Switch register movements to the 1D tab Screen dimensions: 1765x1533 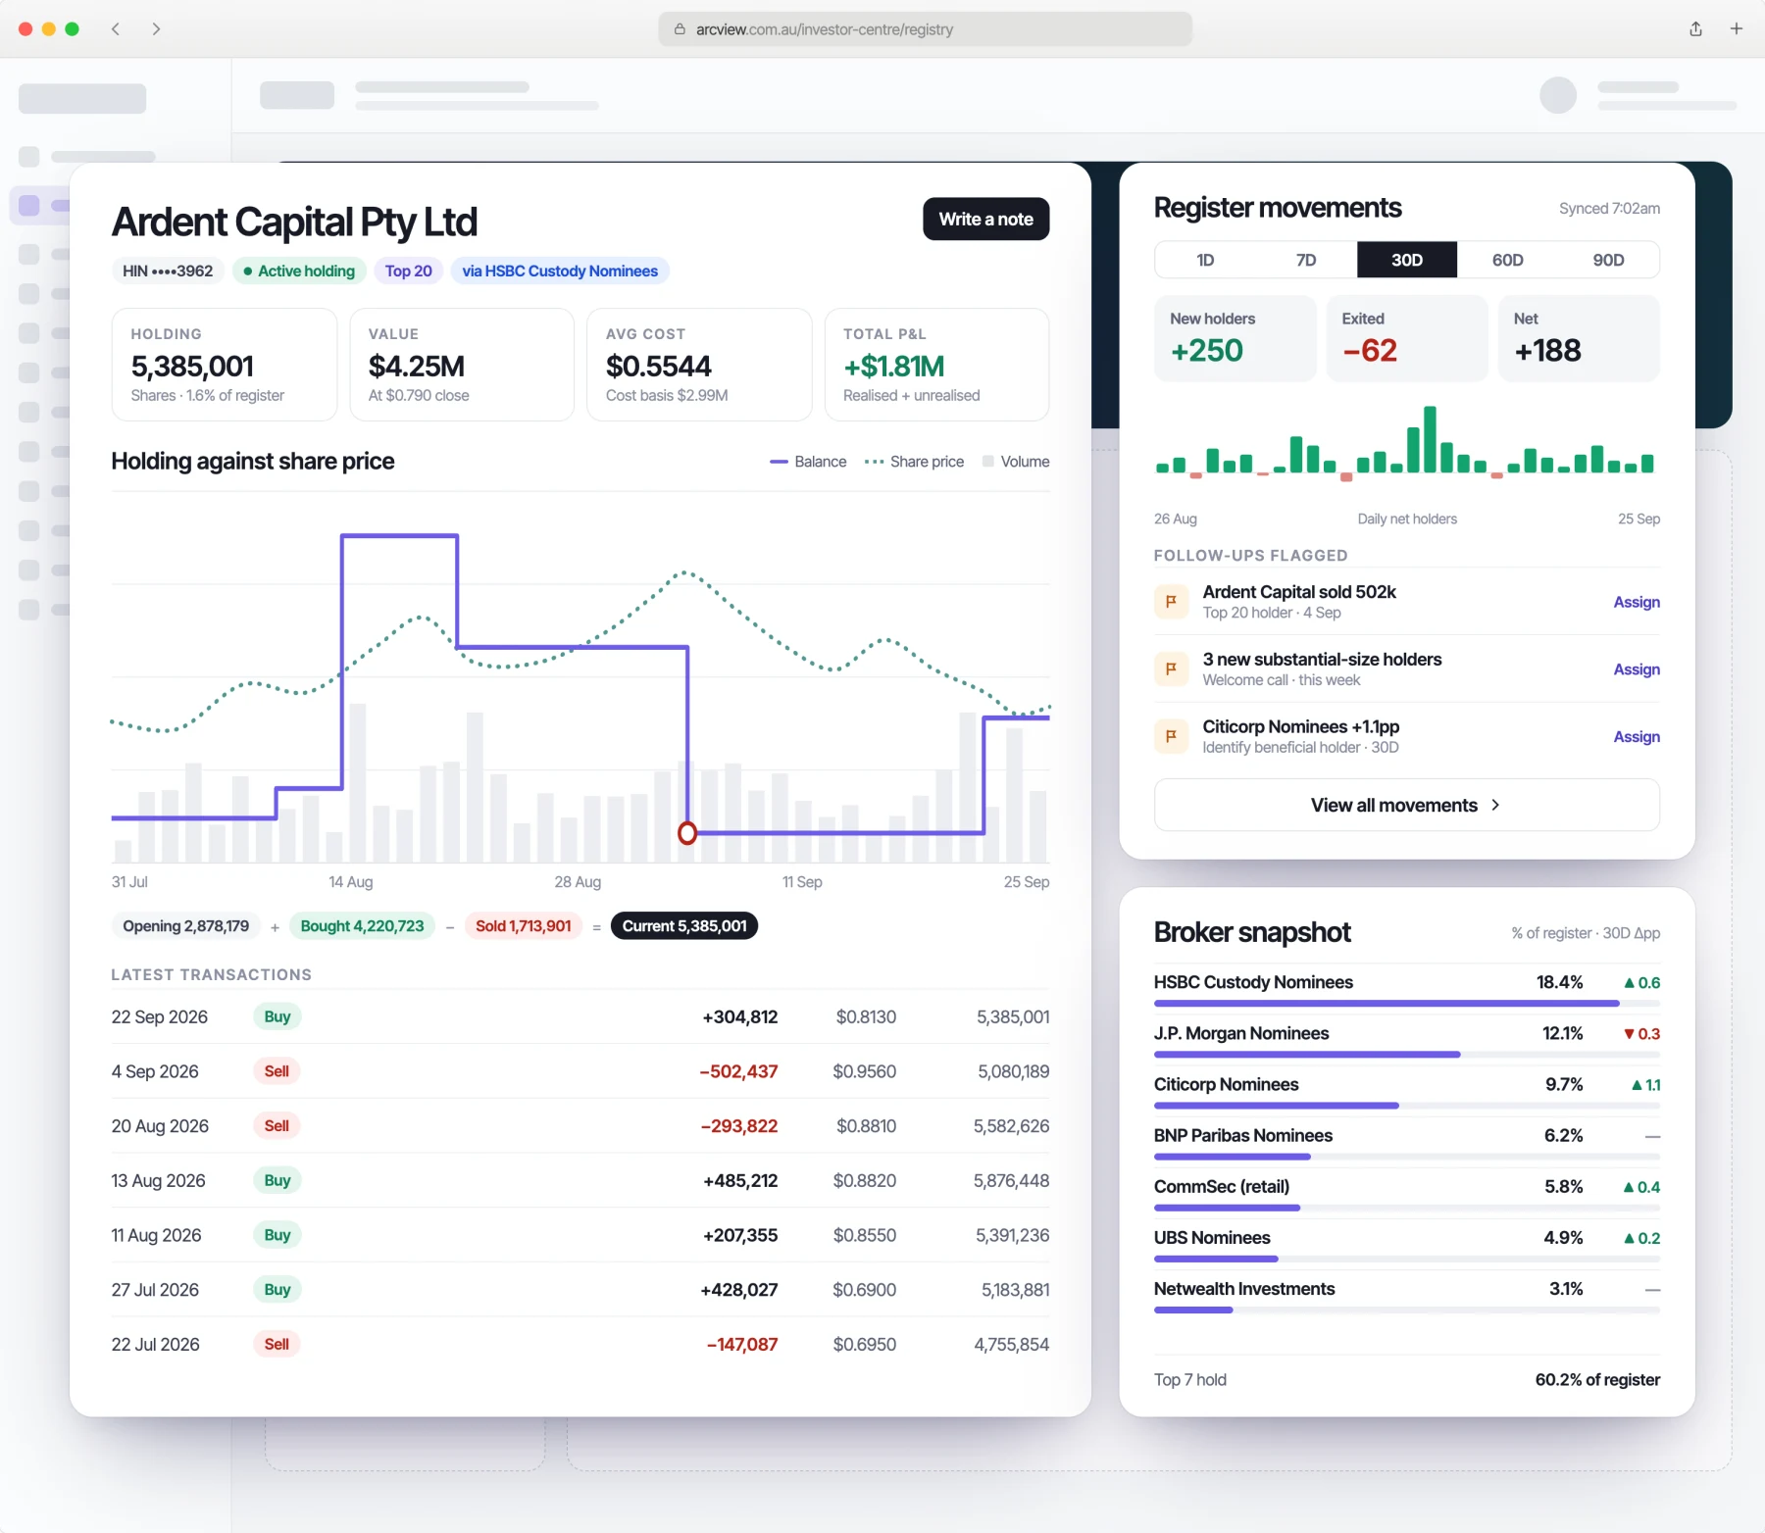(1205, 260)
